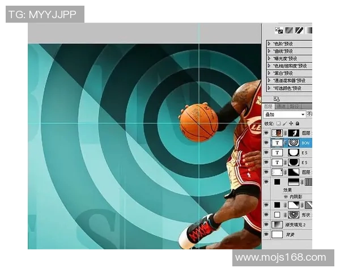Hide the player photo 图层 layer via its eye
340x272 pixels.
coord(266,133)
